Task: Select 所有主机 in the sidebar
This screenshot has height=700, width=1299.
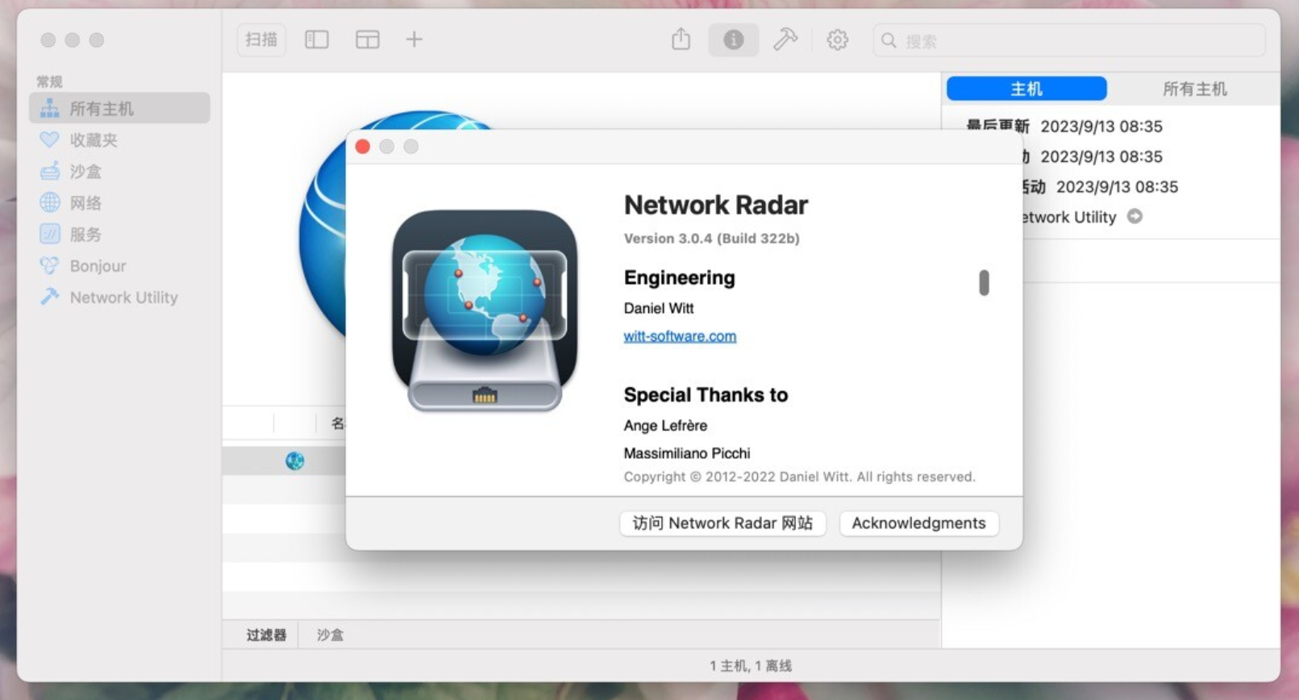Action: (x=119, y=108)
